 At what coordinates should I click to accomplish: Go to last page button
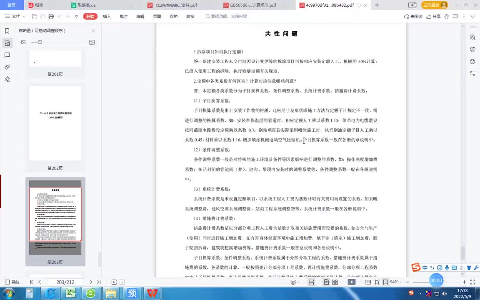point(99,282)
